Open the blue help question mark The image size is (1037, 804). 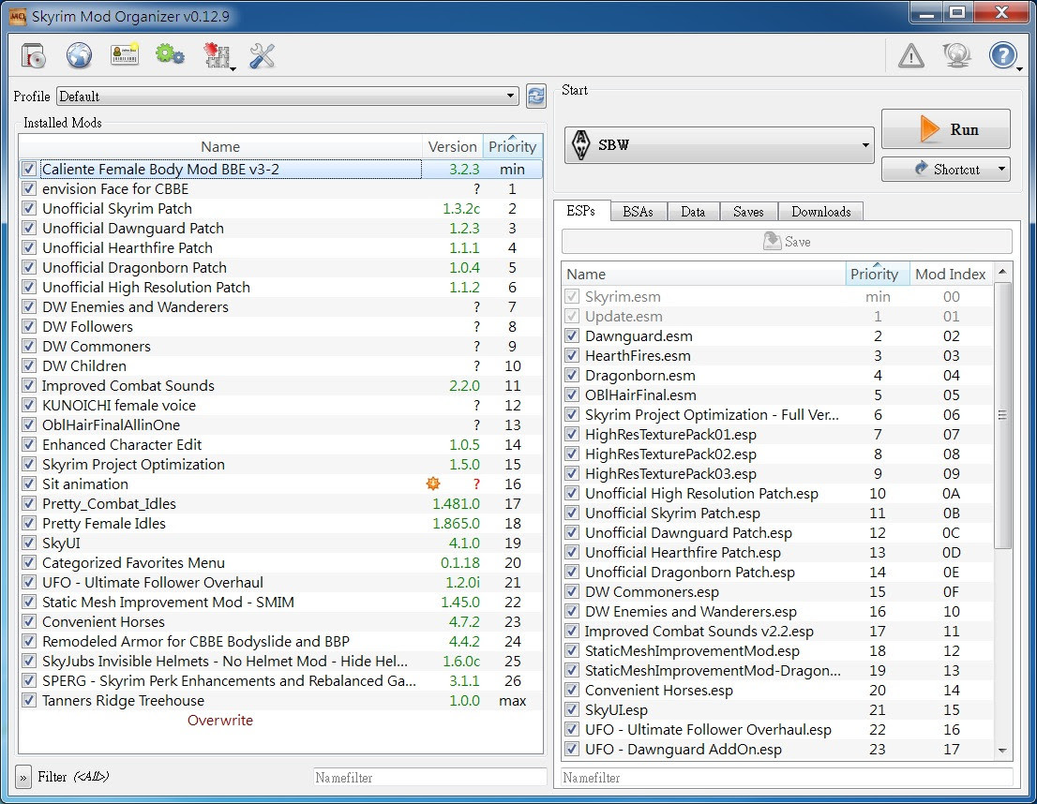(1002, 55)
